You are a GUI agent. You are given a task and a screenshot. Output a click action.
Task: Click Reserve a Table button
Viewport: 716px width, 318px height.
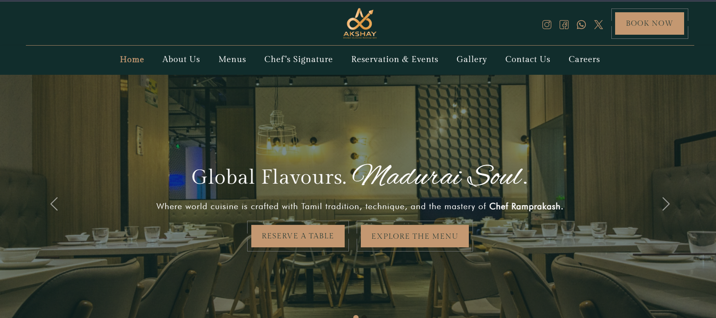coord(298,236)
